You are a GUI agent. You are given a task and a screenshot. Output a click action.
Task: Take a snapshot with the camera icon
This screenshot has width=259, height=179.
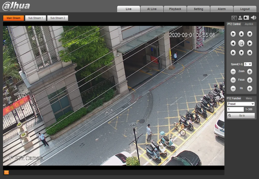pos(246,18)
